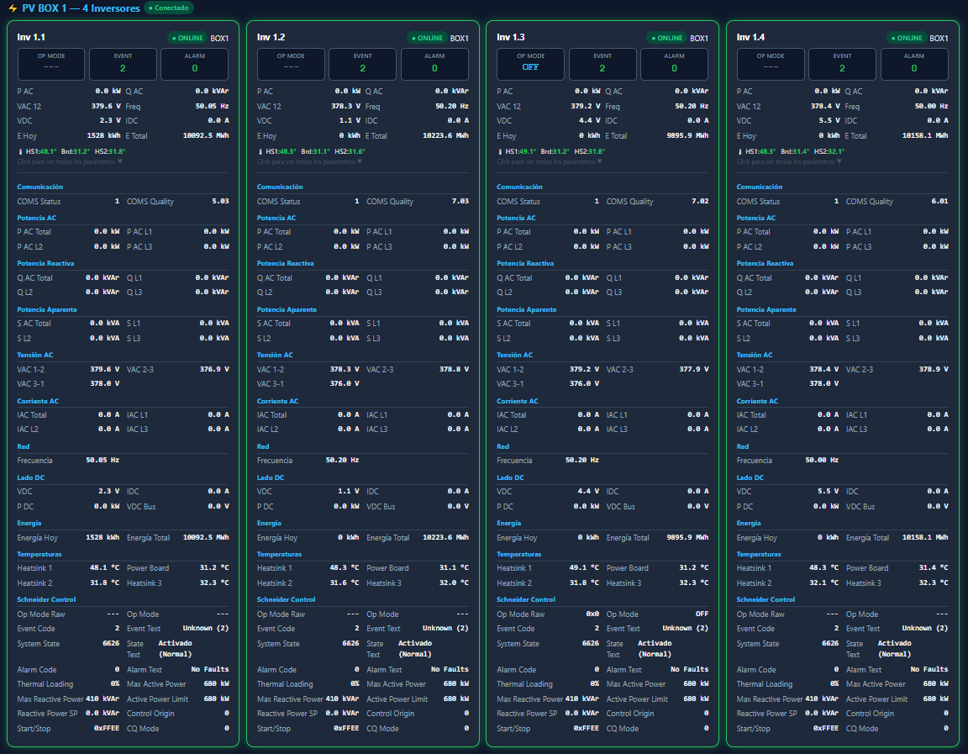Select the Schneider Control section header in Inv 1.1
968x754 pixels.
pyautogui.click(x=46, y=599)
